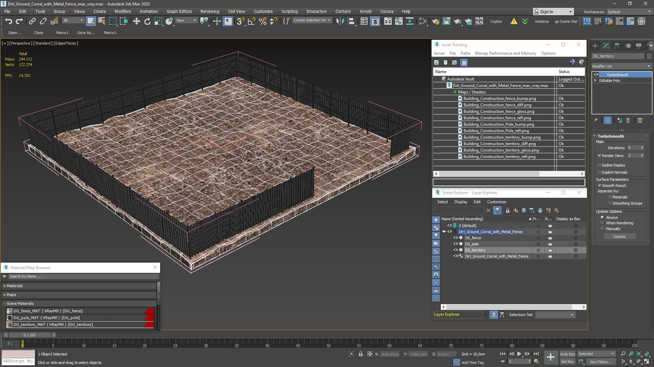
Task: Click the table view icon in Asset Tracking
Action: click(464, 63)
